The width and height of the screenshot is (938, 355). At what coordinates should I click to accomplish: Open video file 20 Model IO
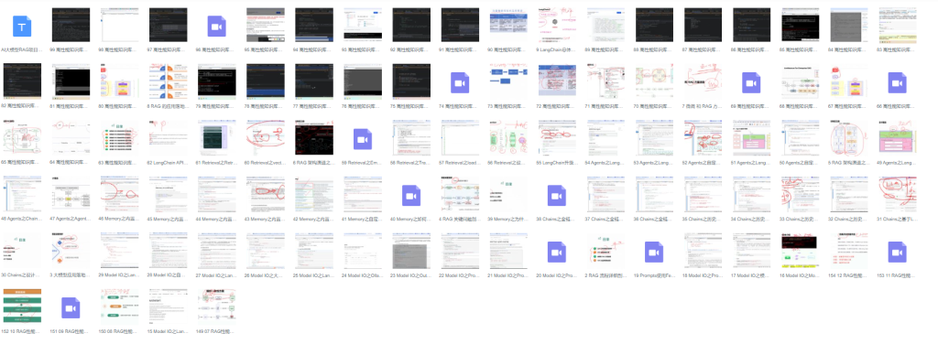coord(557,252)
